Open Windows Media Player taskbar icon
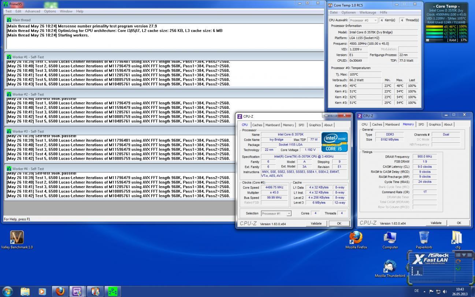 coord(42,291)
